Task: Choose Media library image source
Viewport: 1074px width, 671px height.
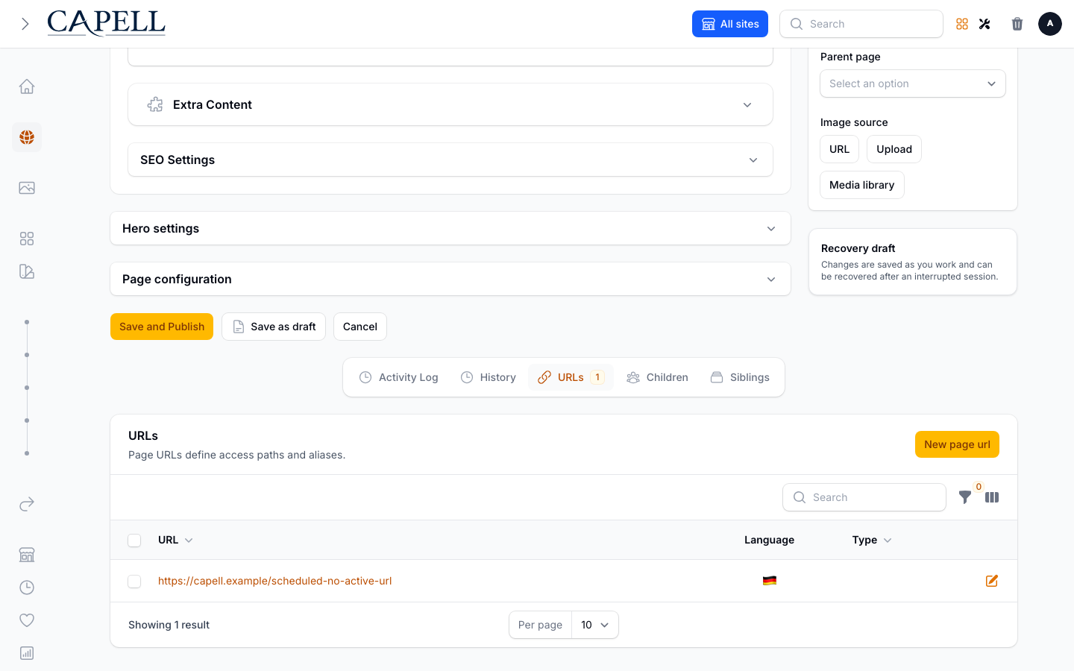Action: [862, 185]
